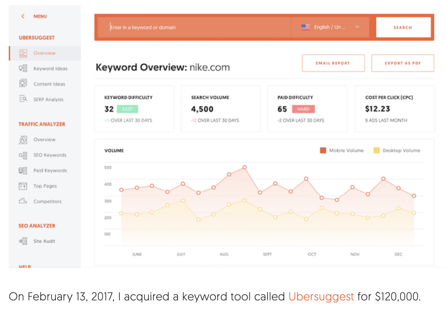Screen dimensions: 446x316
Task: Click Traffic Analyzer Overview icon
Action: tap(23, 140)
